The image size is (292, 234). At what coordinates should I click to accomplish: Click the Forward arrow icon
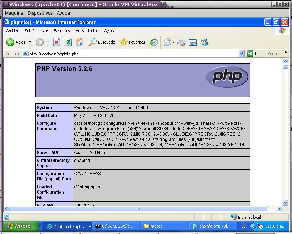(x=40, y=42)
